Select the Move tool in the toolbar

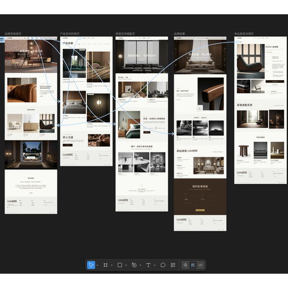[91, 265]
